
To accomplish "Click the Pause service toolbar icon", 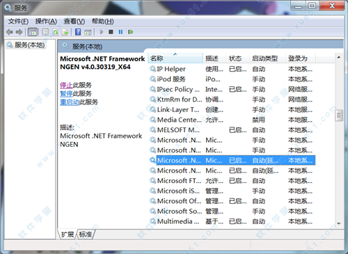I will pyautogui.click(x=120, y=32).
